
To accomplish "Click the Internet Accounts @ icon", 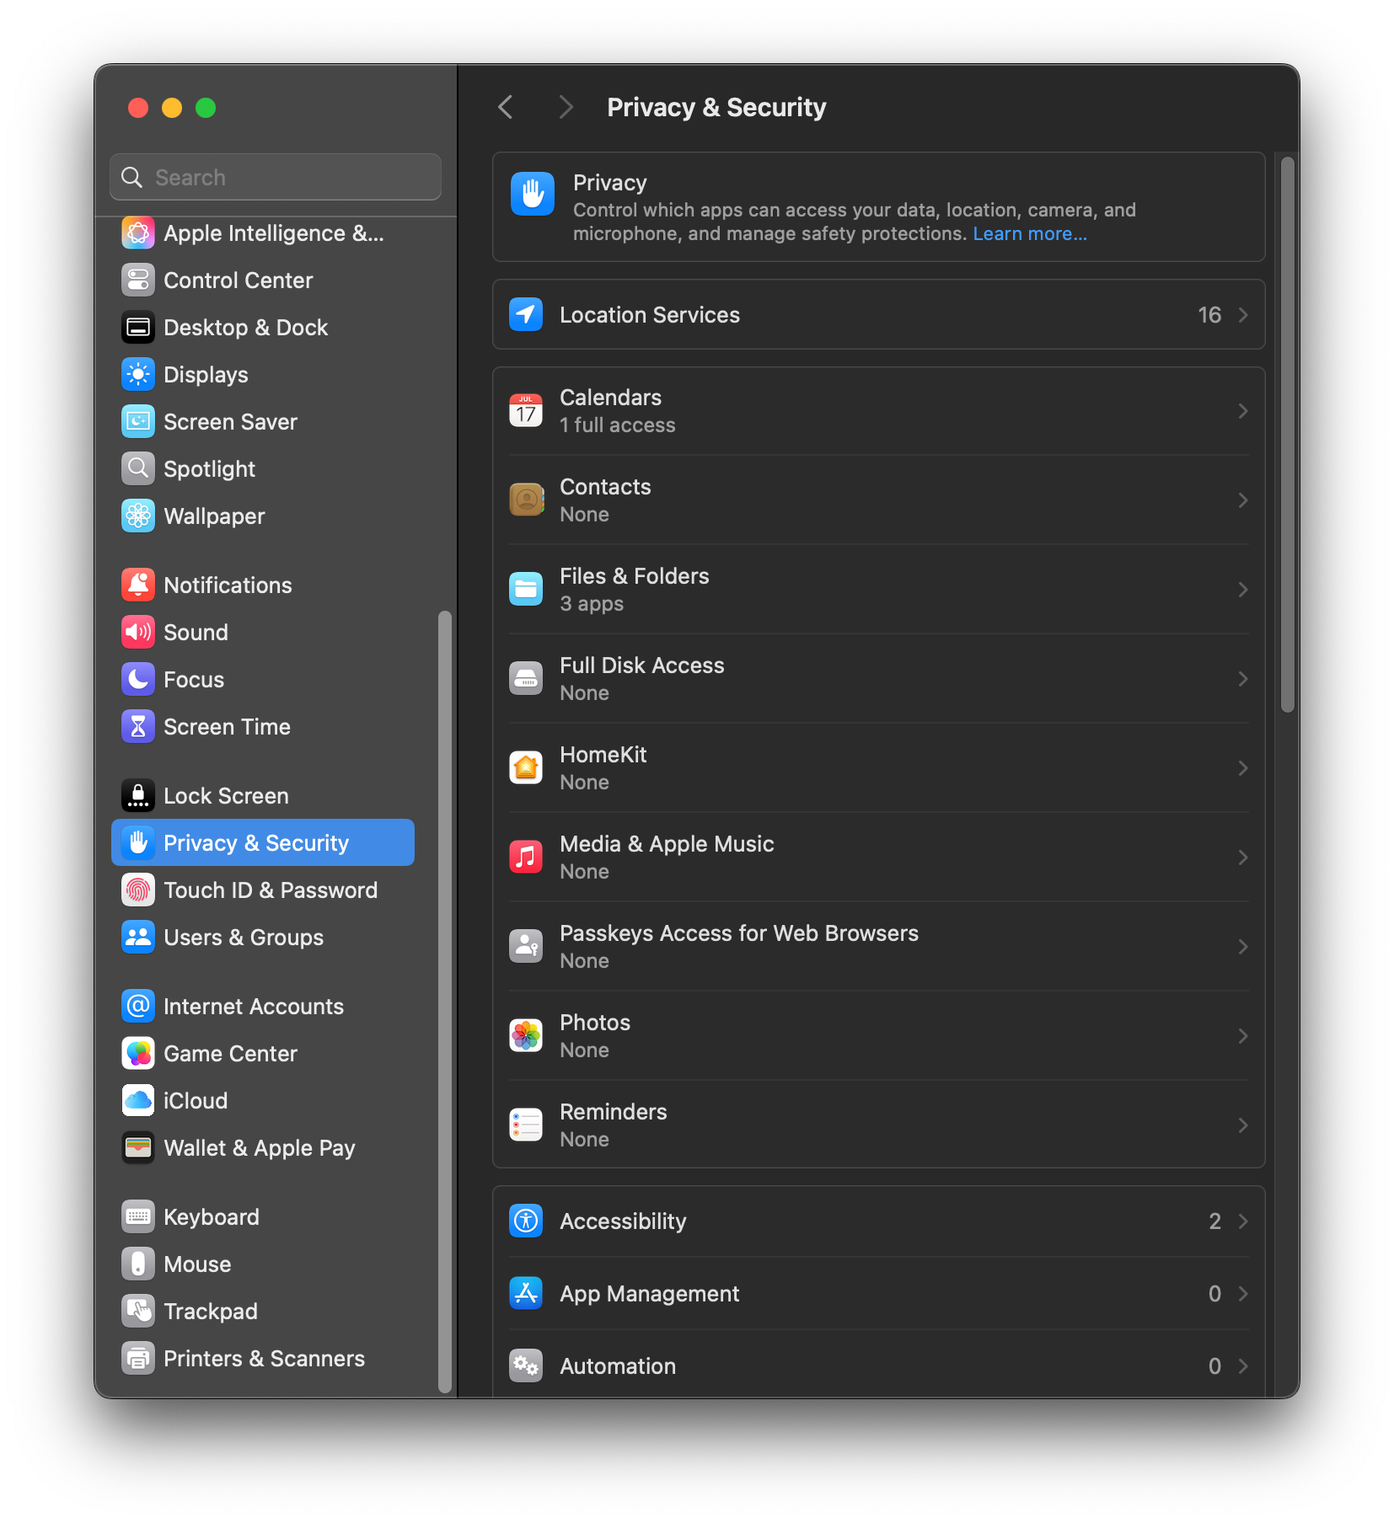I will coord(138,1007).
